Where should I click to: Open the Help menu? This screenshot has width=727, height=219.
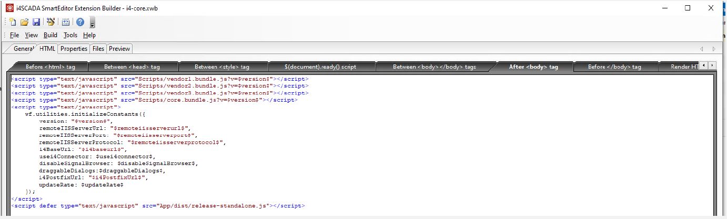(x=89, y=35)
